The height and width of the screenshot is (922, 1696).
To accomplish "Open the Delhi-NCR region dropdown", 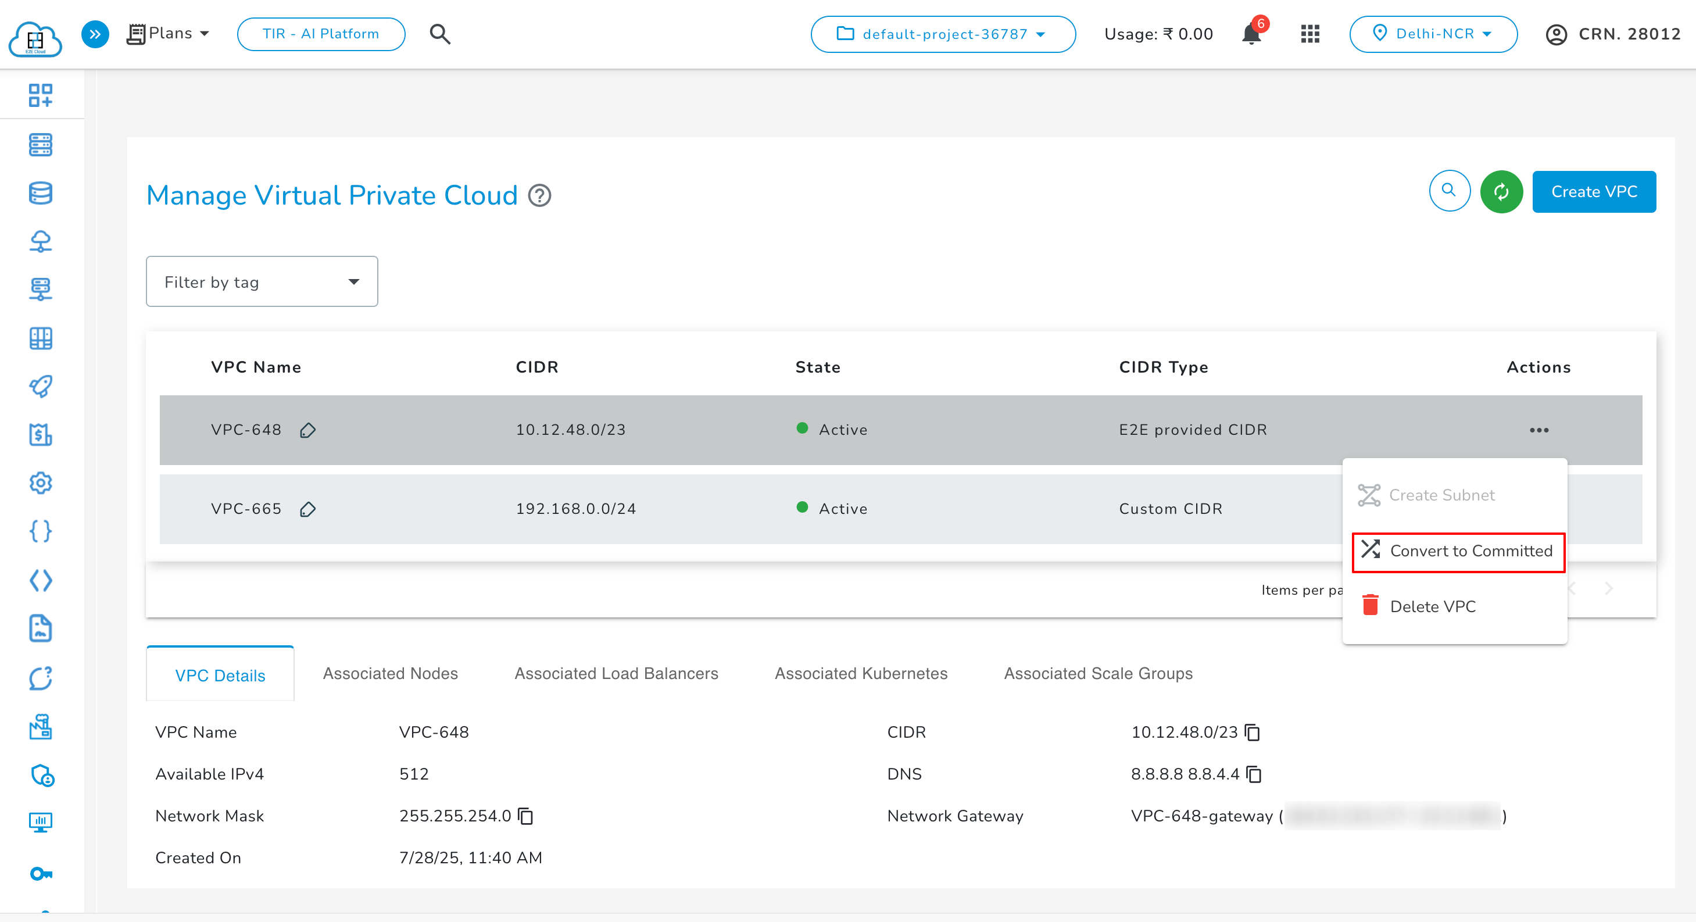I will point(1433,34).
